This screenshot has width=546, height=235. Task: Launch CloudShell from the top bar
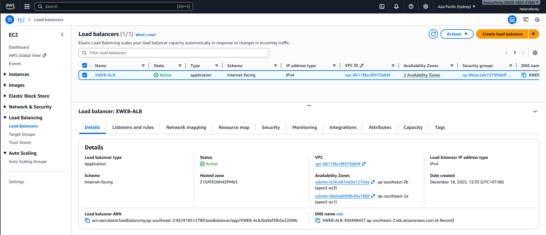(382, 6)
